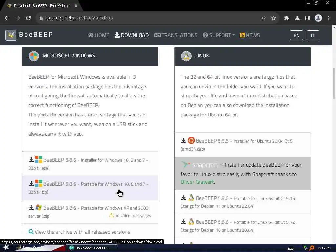Click the keyboard tray icon
Screen dimensions: 336x252
click(291, 249)
